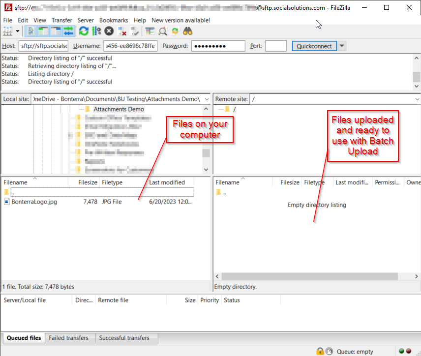This screenshot has width=421, height=356.
Task: Toggle synchronized browsing
Action: [x=175, y=31]
